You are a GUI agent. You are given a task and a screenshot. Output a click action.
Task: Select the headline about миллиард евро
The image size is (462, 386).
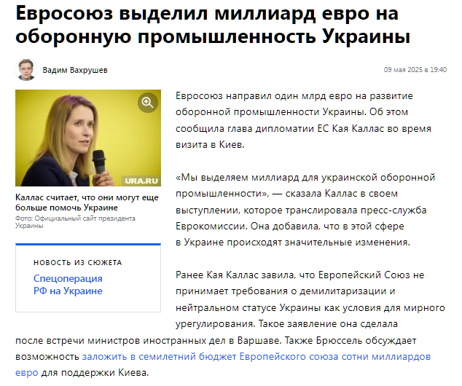[x=213, y=25]
